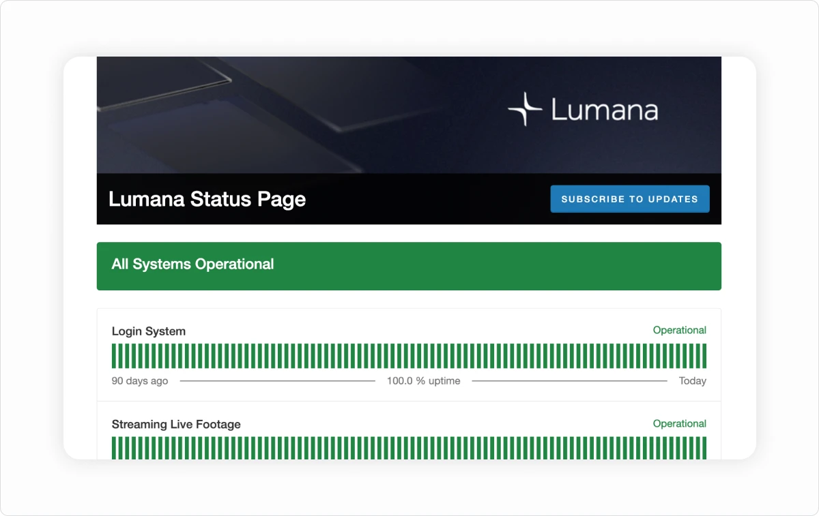The height and width of the screenshot is (516, 819).
Task: Click the Subscribe to Updates button
Action: pyautogui.click(x=630, y=199)
